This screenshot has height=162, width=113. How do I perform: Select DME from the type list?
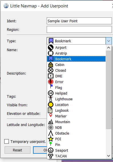point(76,76)
